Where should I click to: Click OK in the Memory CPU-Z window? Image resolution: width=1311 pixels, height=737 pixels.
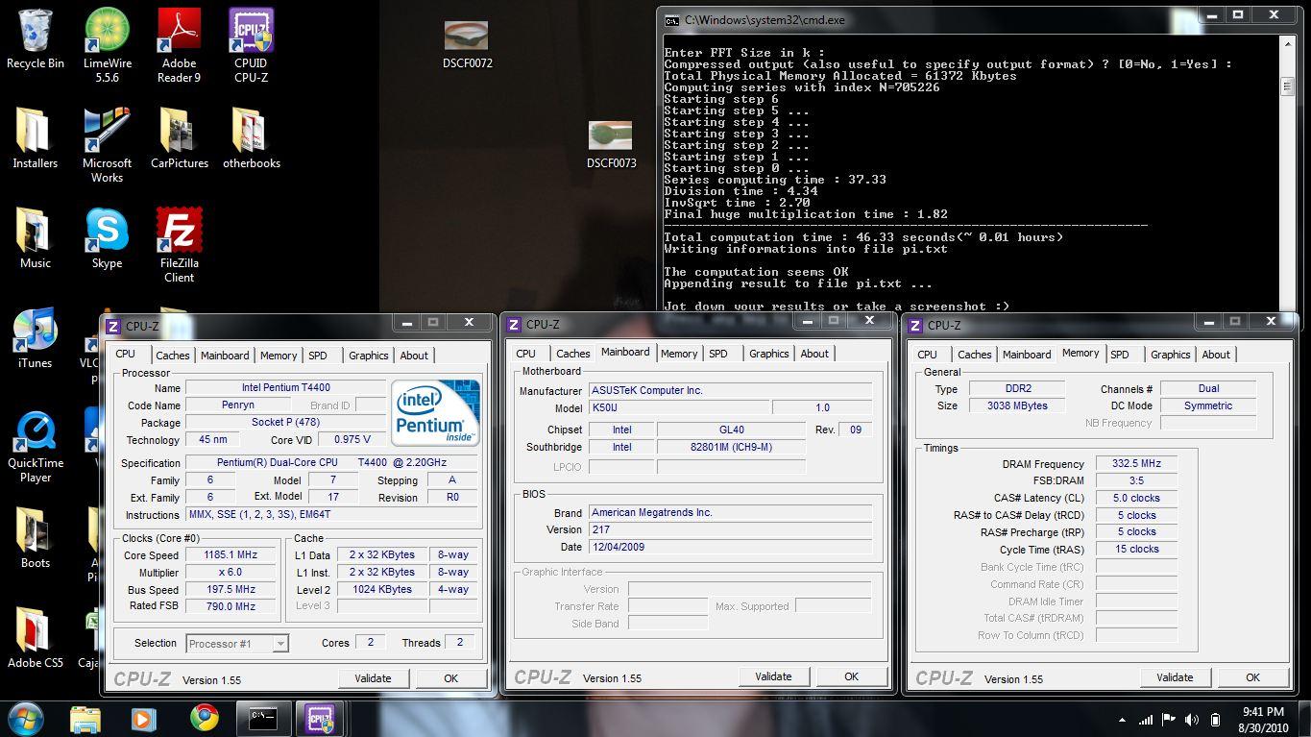1252,677
